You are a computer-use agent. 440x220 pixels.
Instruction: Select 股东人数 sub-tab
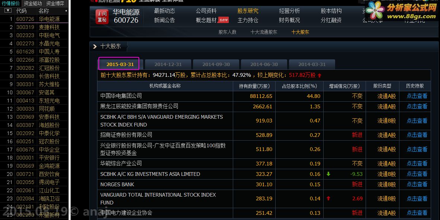click(227, 32)
